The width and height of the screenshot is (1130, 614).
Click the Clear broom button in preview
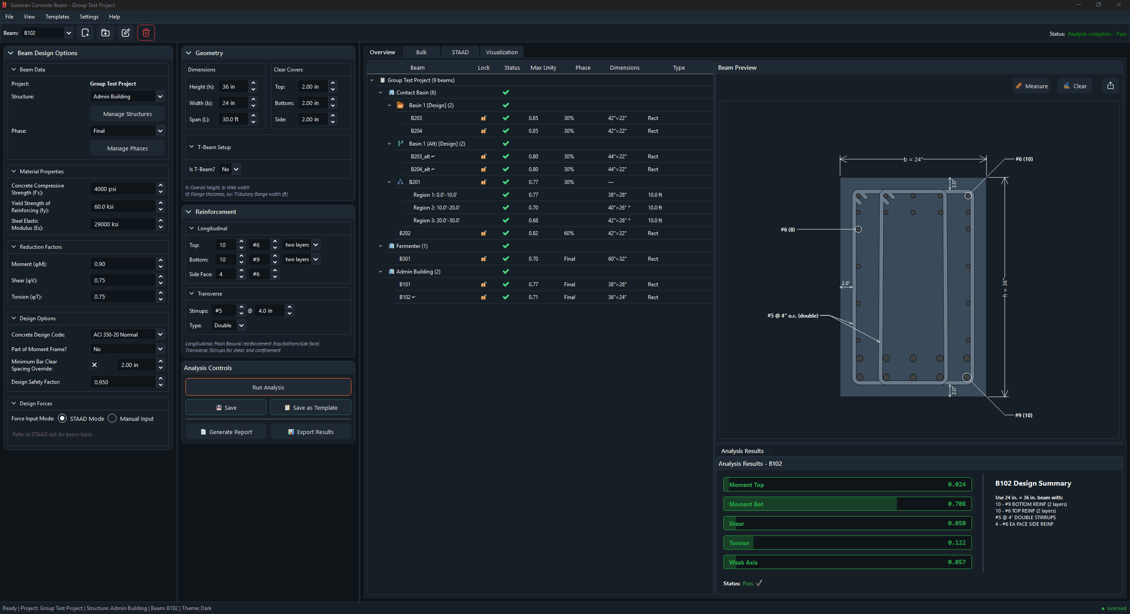[x=1074, y=86]
